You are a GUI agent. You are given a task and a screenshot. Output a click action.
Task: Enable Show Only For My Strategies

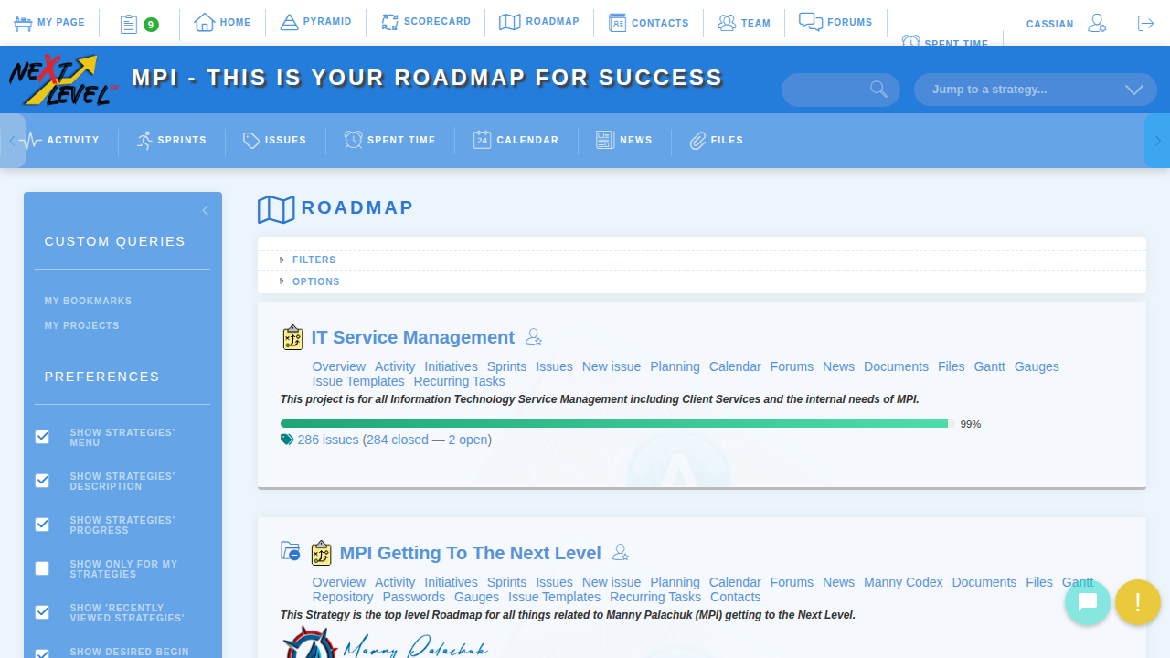pos(42,568)
